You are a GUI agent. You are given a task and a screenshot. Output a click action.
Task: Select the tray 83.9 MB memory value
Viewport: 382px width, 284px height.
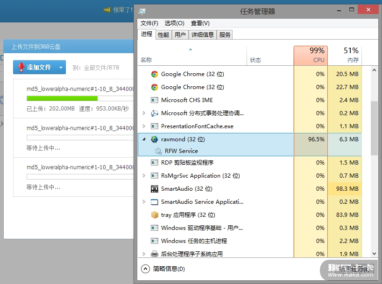pyautogui.click(x=347, y=215)
